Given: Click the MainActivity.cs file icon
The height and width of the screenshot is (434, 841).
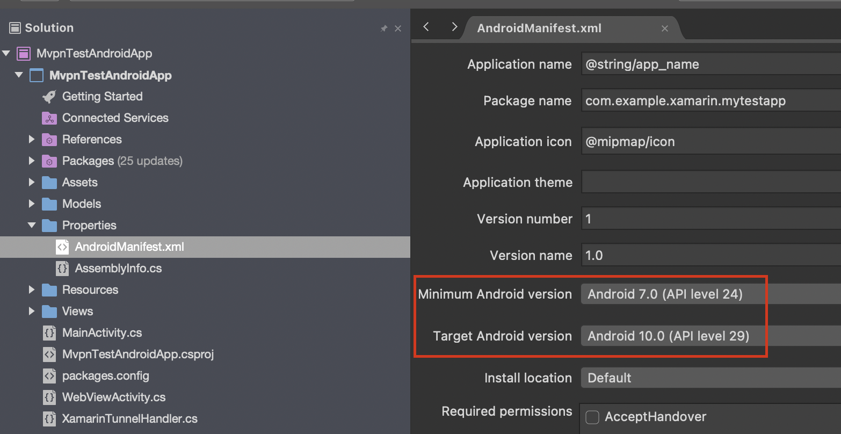Looking at the screenshot, I should (x=49, y=333).
